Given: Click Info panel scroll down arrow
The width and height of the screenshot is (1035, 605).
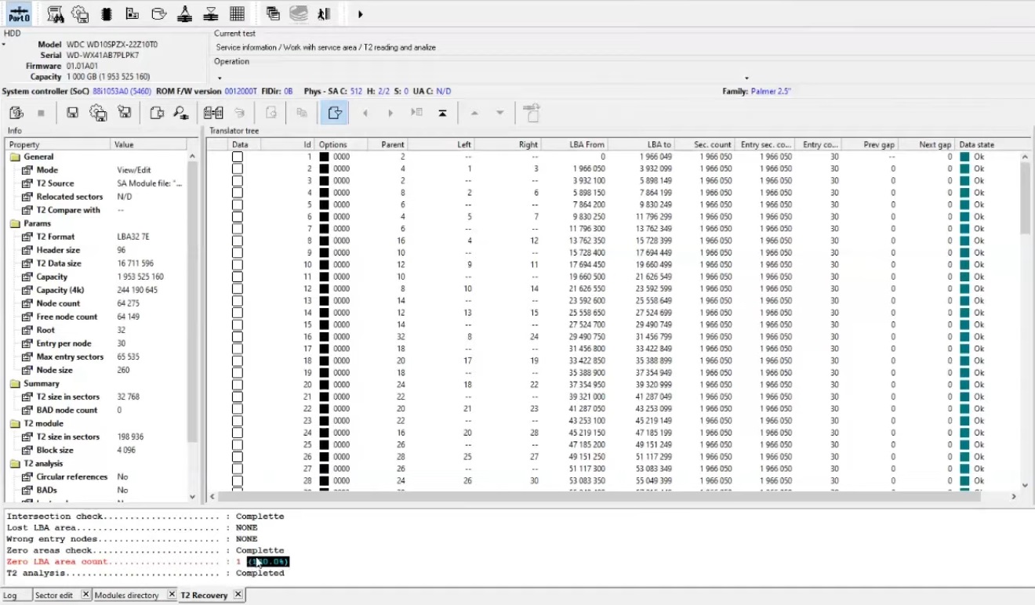Looking at the screenshot, I should click(193, 497).
